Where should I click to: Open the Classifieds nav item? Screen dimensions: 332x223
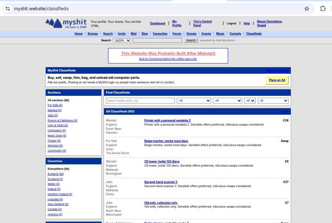point(254,34)
